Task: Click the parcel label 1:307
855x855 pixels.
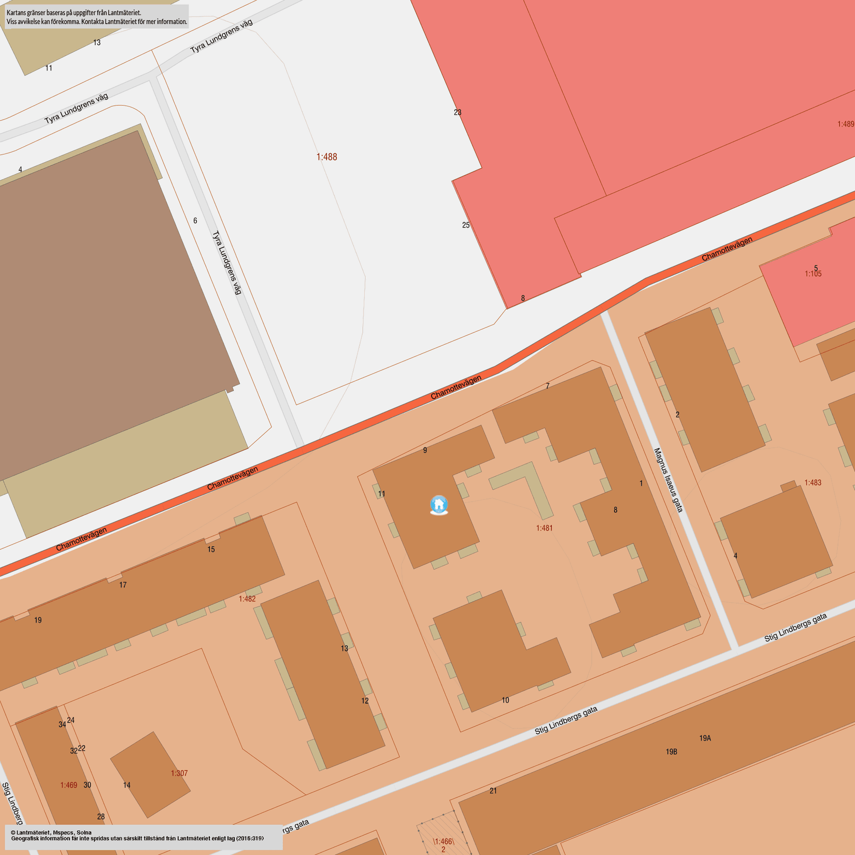Action: coord(179,773)
